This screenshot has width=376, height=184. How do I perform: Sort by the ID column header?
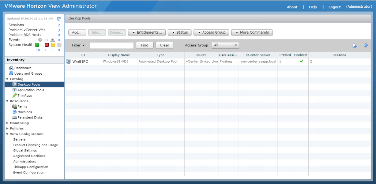[x=83, y=55]
